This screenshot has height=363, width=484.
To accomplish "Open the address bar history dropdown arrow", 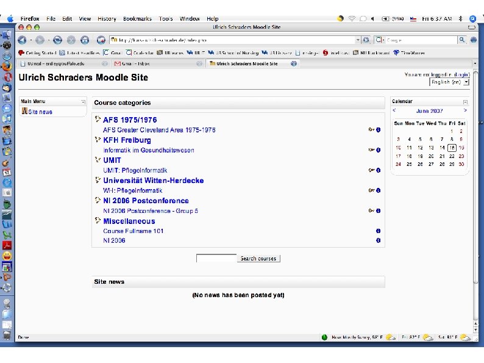I will [357, 40].
